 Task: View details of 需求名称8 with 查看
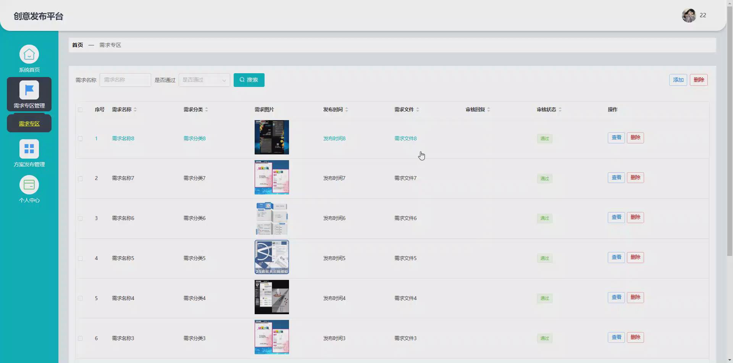616,138
